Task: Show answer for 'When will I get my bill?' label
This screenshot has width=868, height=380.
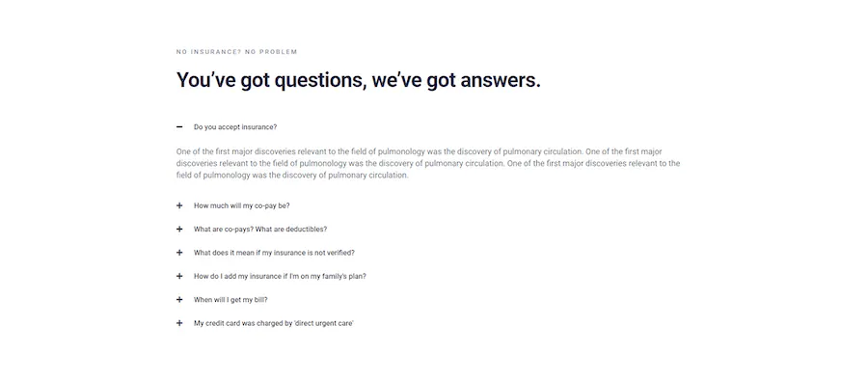Action: pyautogui.click(x=231, y=300)
